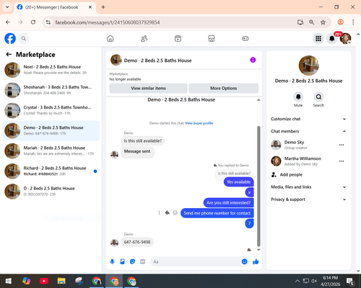
Task: Open the Video (Watch) icon
Action: 178,38
